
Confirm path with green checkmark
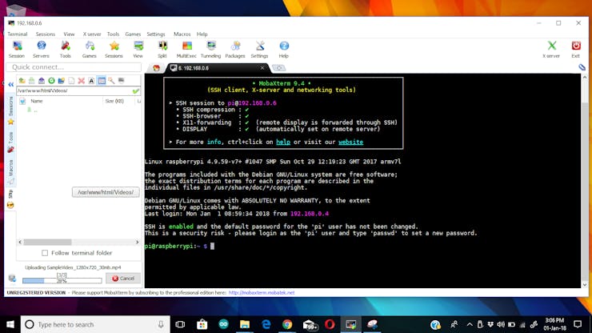(x=135, y=90)
